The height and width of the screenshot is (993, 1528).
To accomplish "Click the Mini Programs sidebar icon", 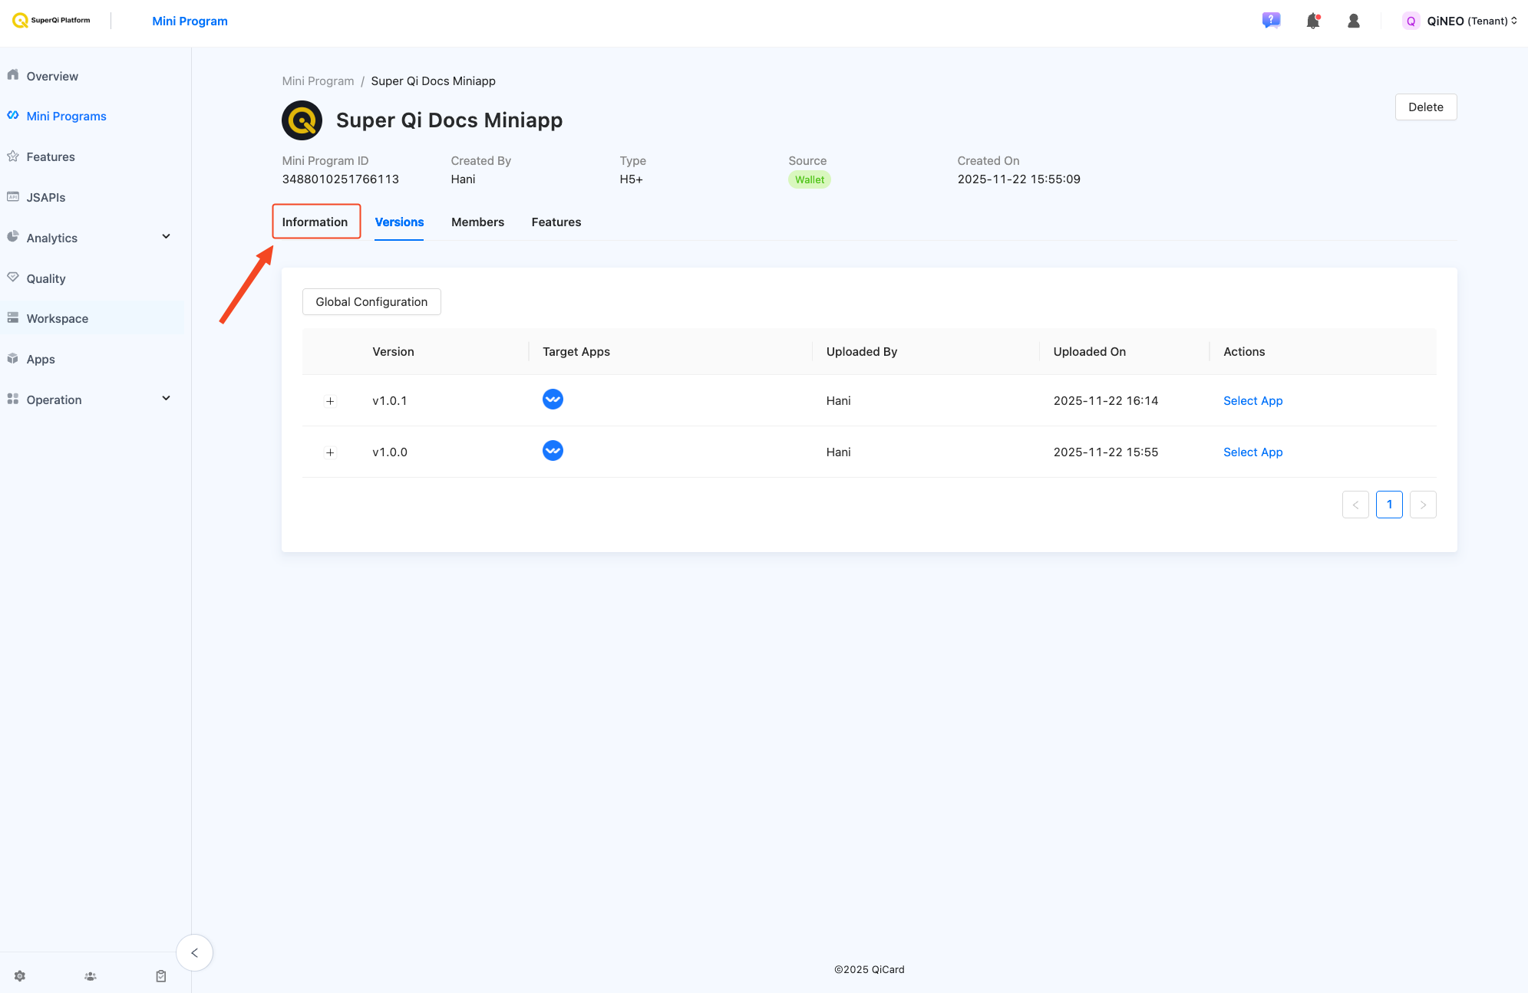I will 13,116.
